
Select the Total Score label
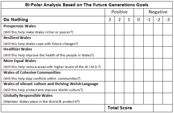coord(120,108)
